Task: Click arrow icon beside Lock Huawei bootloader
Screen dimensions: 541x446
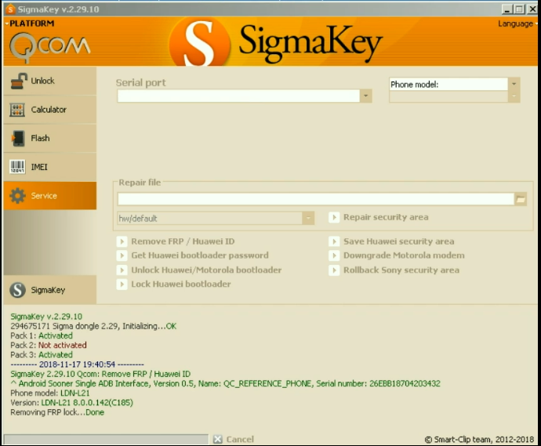Action: point(122,285)
